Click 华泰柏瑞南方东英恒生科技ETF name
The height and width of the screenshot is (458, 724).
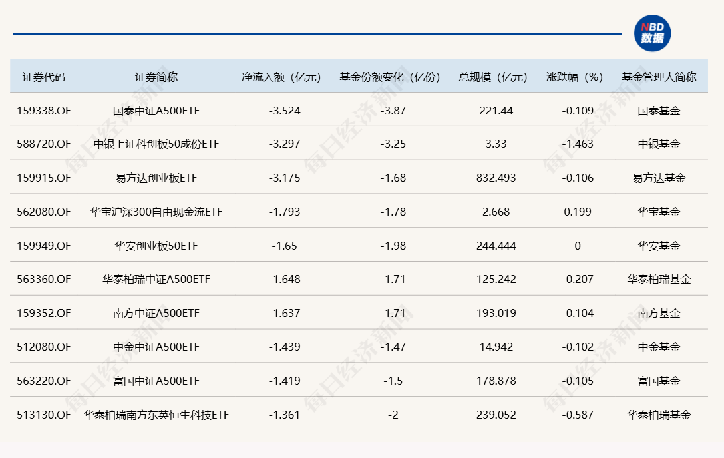[156, 415]
